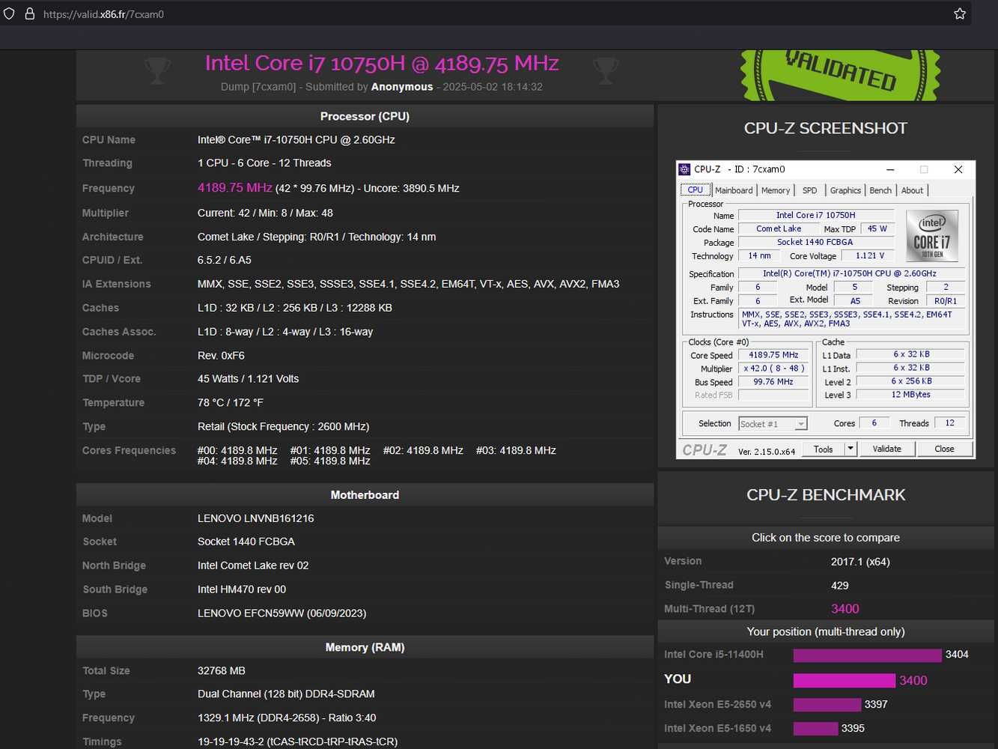This screenshot has height=749, width=998.
Task: Click the Tools button in CPU-Z
Action: click(x=824, y=449)
